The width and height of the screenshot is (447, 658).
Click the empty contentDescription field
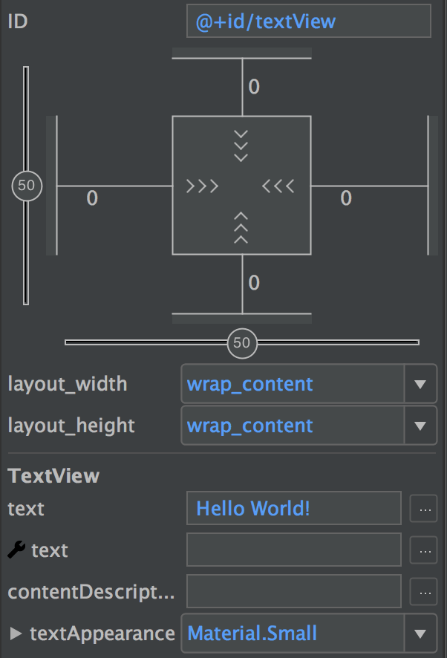pos(294,591)
